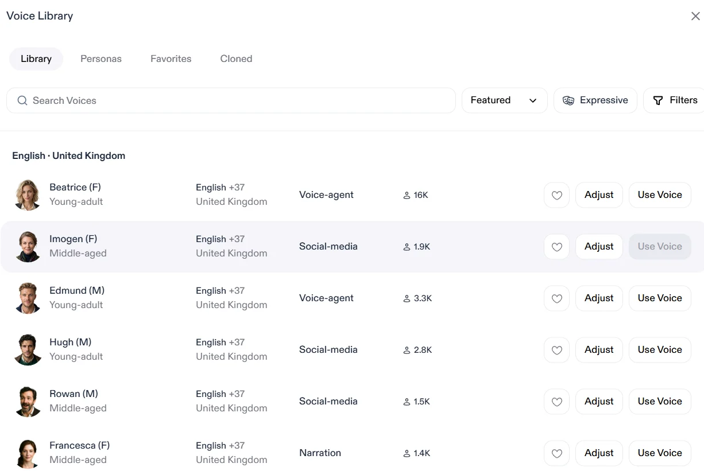Image resolution: width=704 pixels, height=471 pixels.
Task: Click the Voice Library title
Action: pyautogui.click(x=40, y=16)
